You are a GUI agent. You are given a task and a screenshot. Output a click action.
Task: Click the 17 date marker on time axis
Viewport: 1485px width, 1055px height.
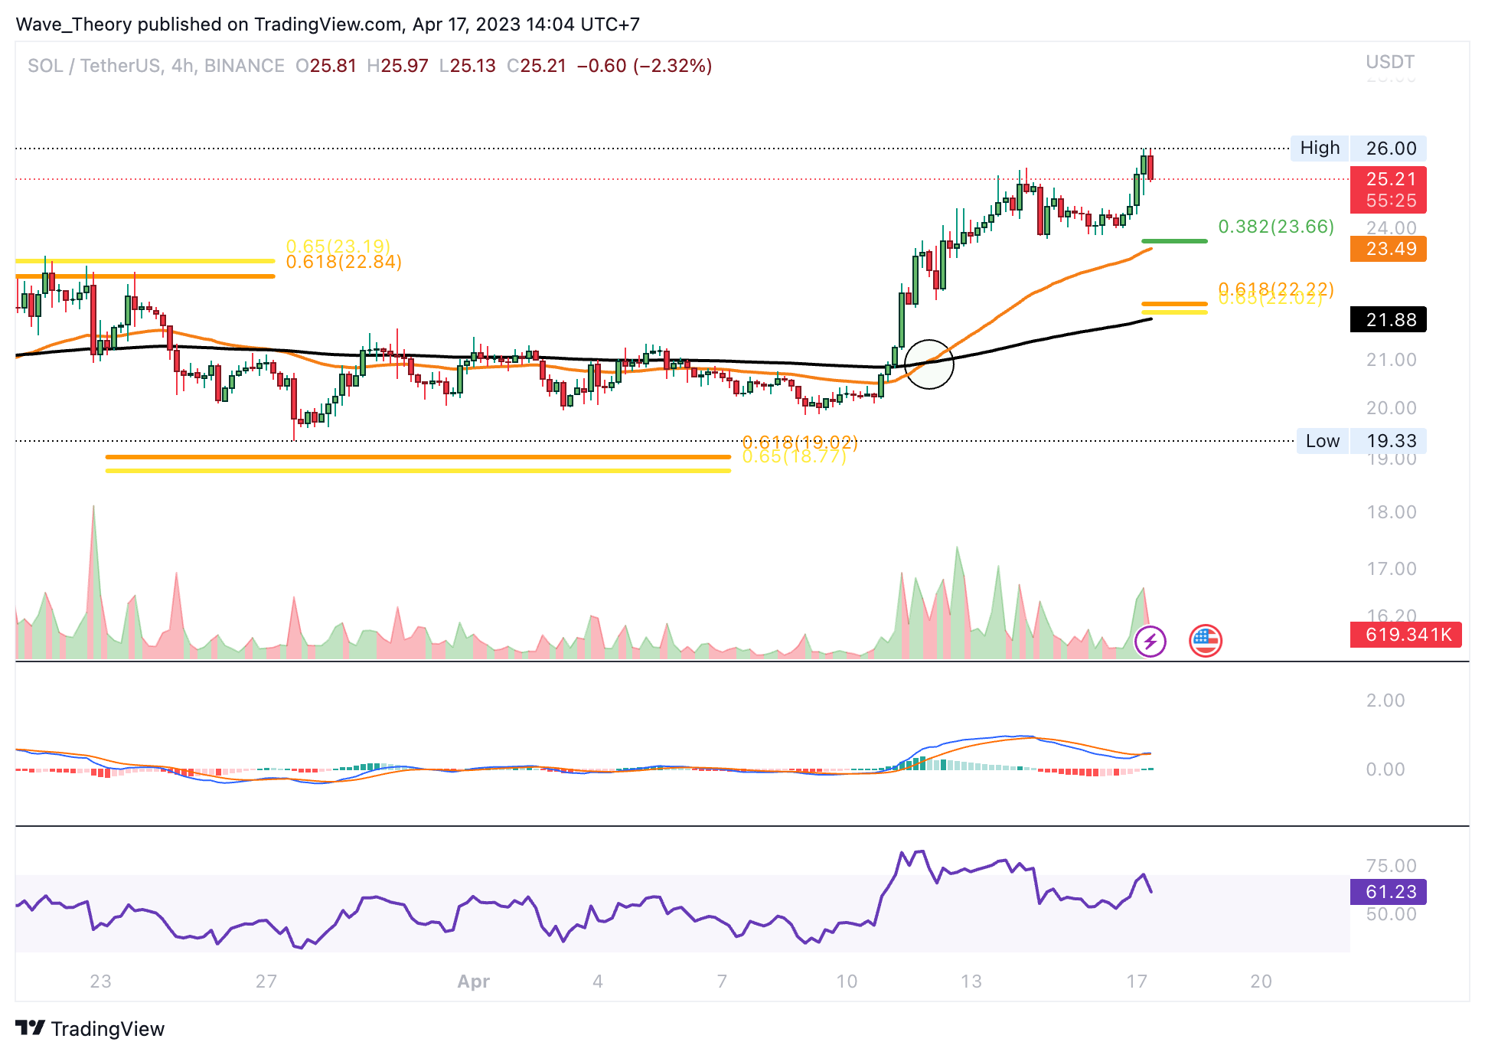point(1137,982)
